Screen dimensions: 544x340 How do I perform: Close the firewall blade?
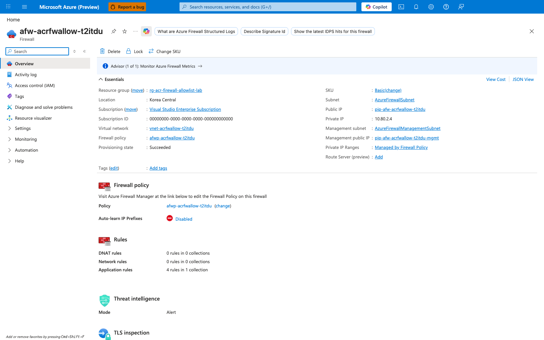pos(532,31)
